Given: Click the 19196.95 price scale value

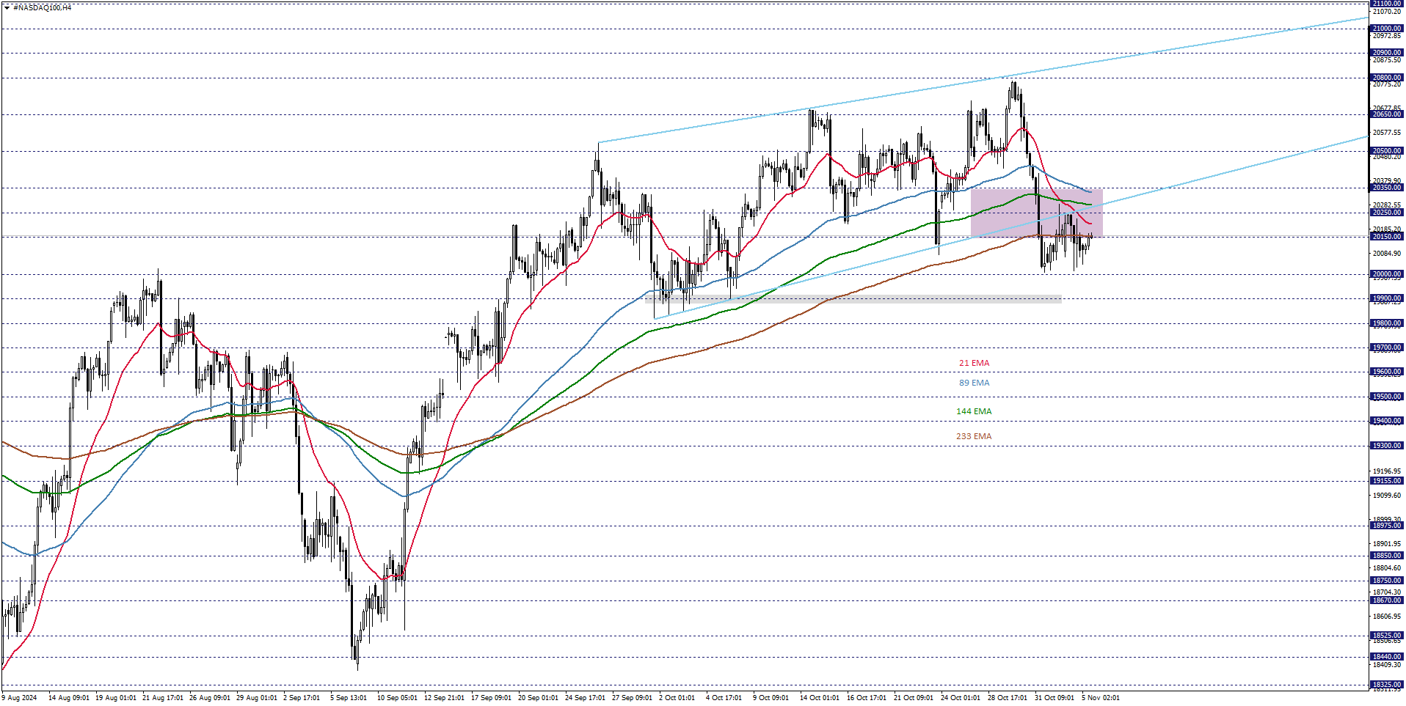Looking at the screenshot, I should [1387, 471].
